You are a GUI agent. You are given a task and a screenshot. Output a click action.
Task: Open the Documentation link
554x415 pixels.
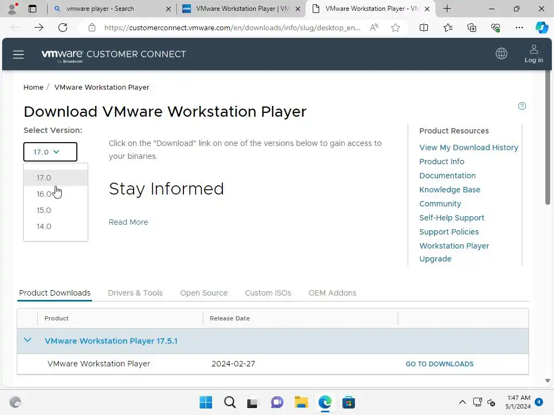tap(447, 176)
